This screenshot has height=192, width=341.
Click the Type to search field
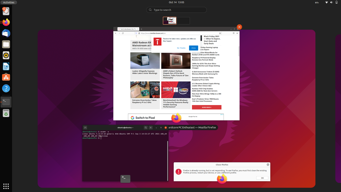pos(176,10)
